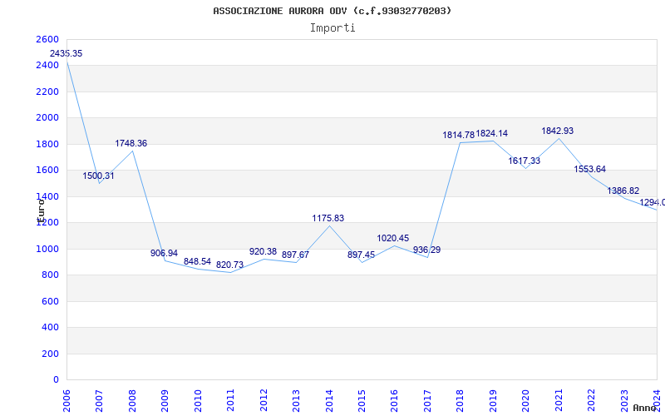The width and height of the screenshot is (665, 416).
Task: Click the 2600 y-axis value
Action: 47,40
